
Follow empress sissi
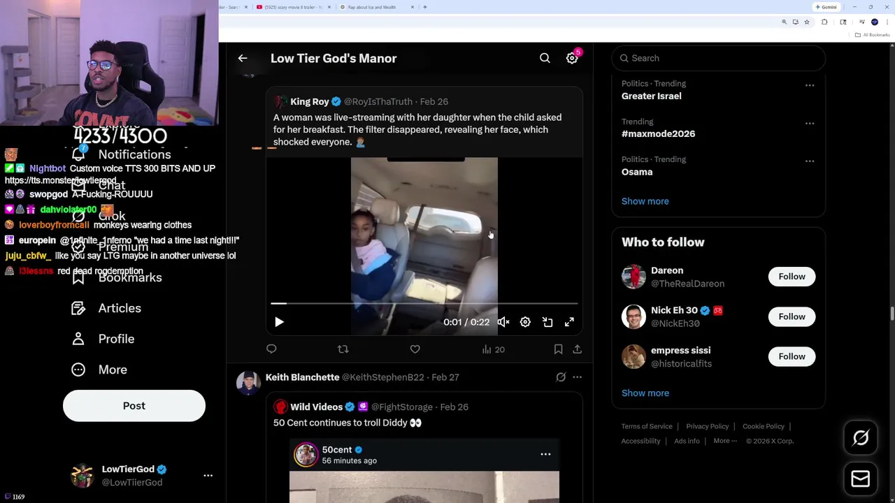792,356
